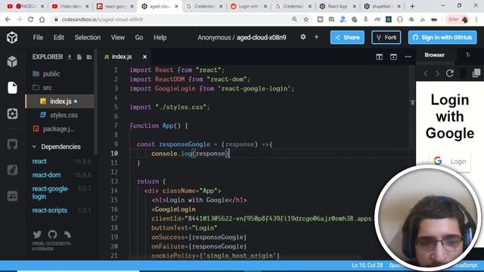Open the GitHub link in sidebar footer

(x=52, y=234)
